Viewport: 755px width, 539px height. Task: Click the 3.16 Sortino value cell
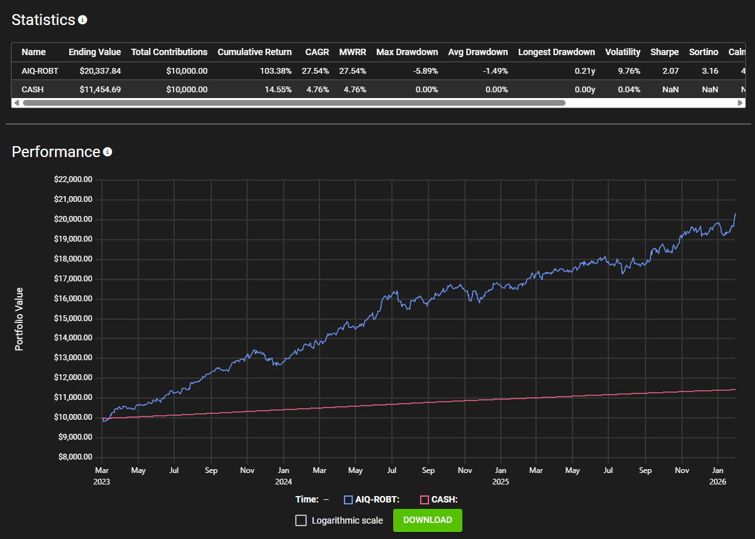click(x=710, y=71)
